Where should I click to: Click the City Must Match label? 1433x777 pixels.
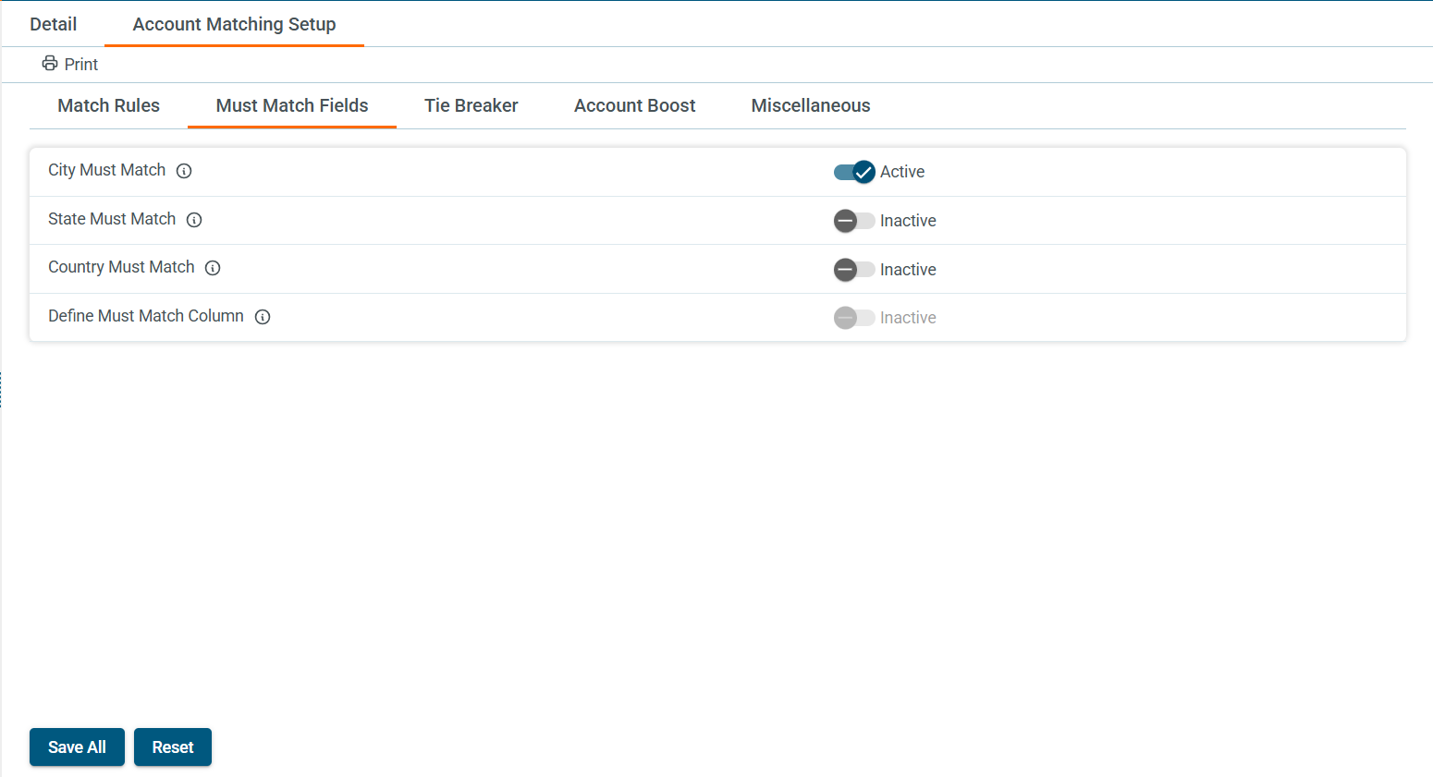coord(107,170)
